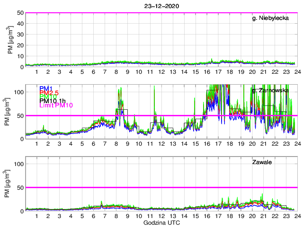The image size is (303, 227).
Task: Click hour 8 on the middle panel x-axis
Action: pyautogui.click(x=116, y=144)
